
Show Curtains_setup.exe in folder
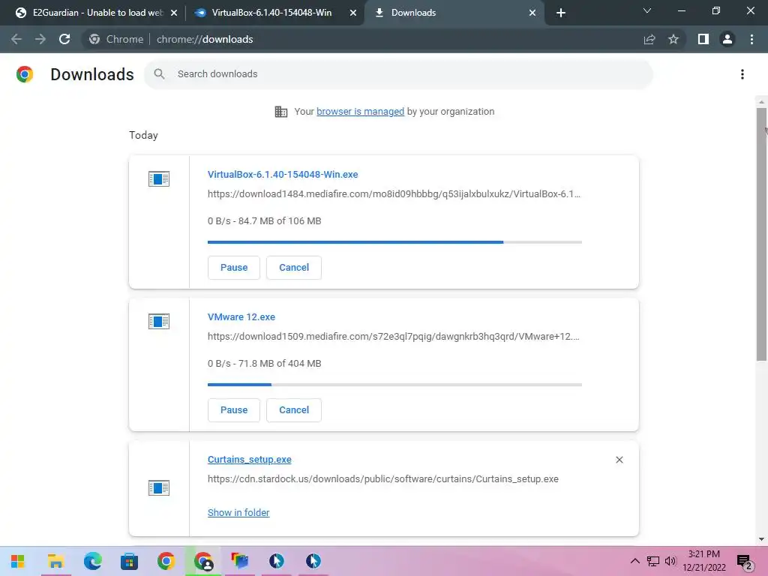click(x=238, y=512)
